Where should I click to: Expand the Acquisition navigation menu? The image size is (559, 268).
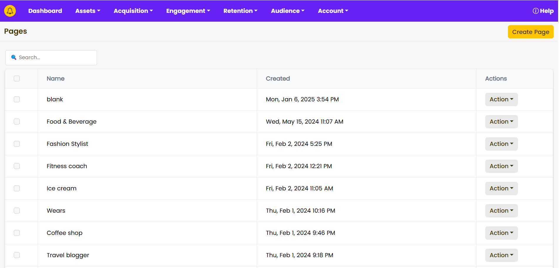(133, 11)
